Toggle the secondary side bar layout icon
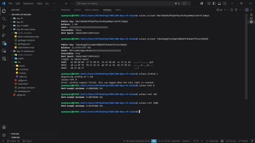This screenshot has width=255, height=143. click(x=224, y=3)
